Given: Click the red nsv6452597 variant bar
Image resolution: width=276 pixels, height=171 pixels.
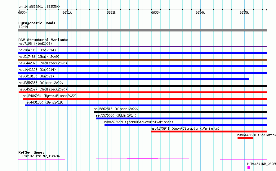Looking at the screenshot, I should (143, 92).
